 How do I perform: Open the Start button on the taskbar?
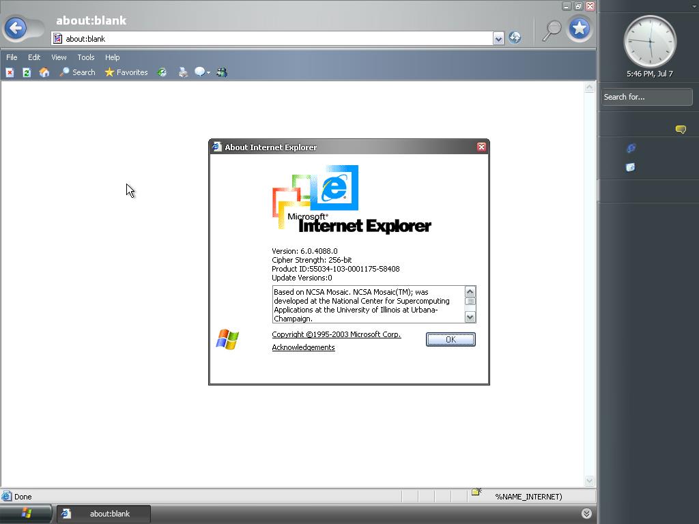27,513
